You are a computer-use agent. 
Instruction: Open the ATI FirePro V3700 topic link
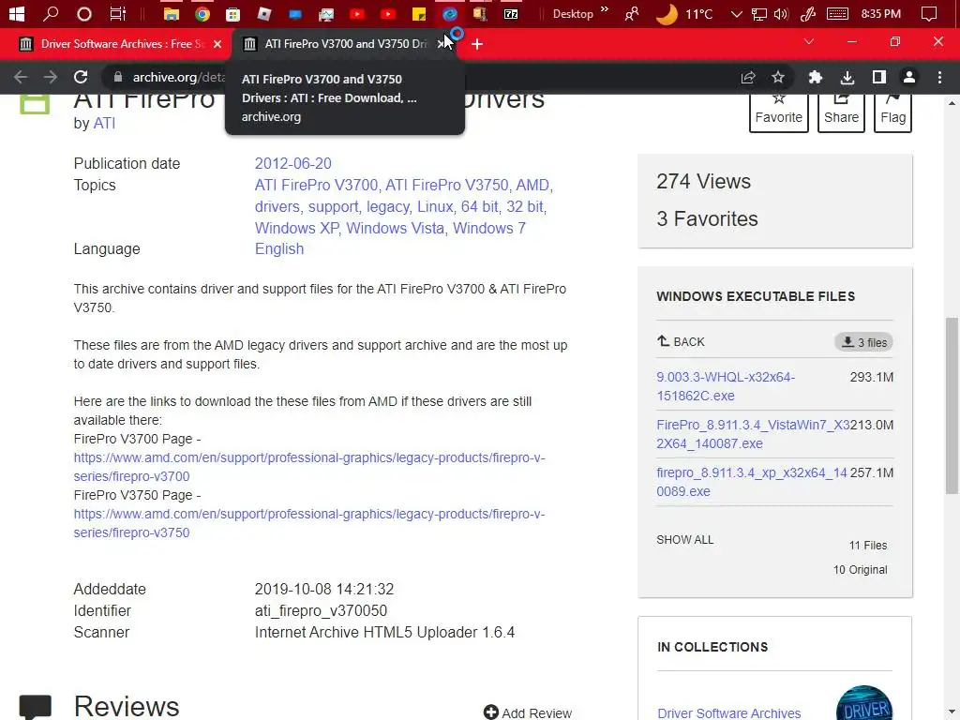pyautogui.click(x=317, y=185)
